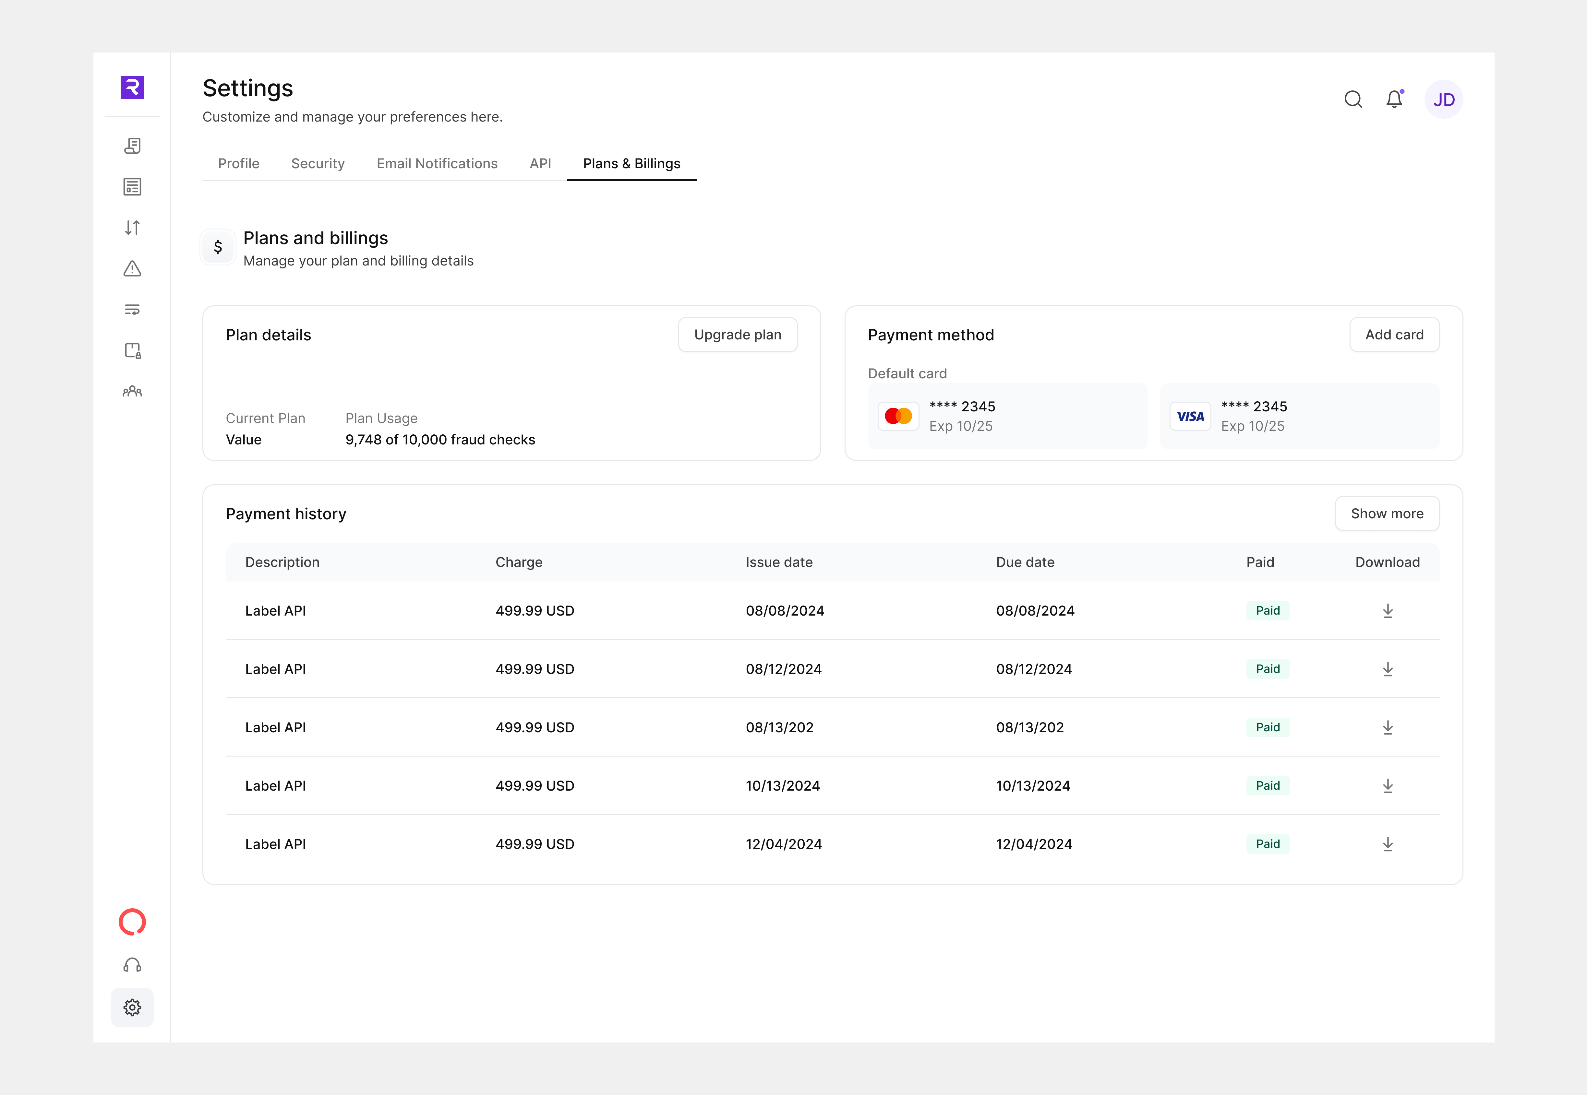Image resolution: width=1587 pixels, height=1095 pixels.
Task: Click the Paid badge for 08/12/2024
Action: pos(1268,669)
